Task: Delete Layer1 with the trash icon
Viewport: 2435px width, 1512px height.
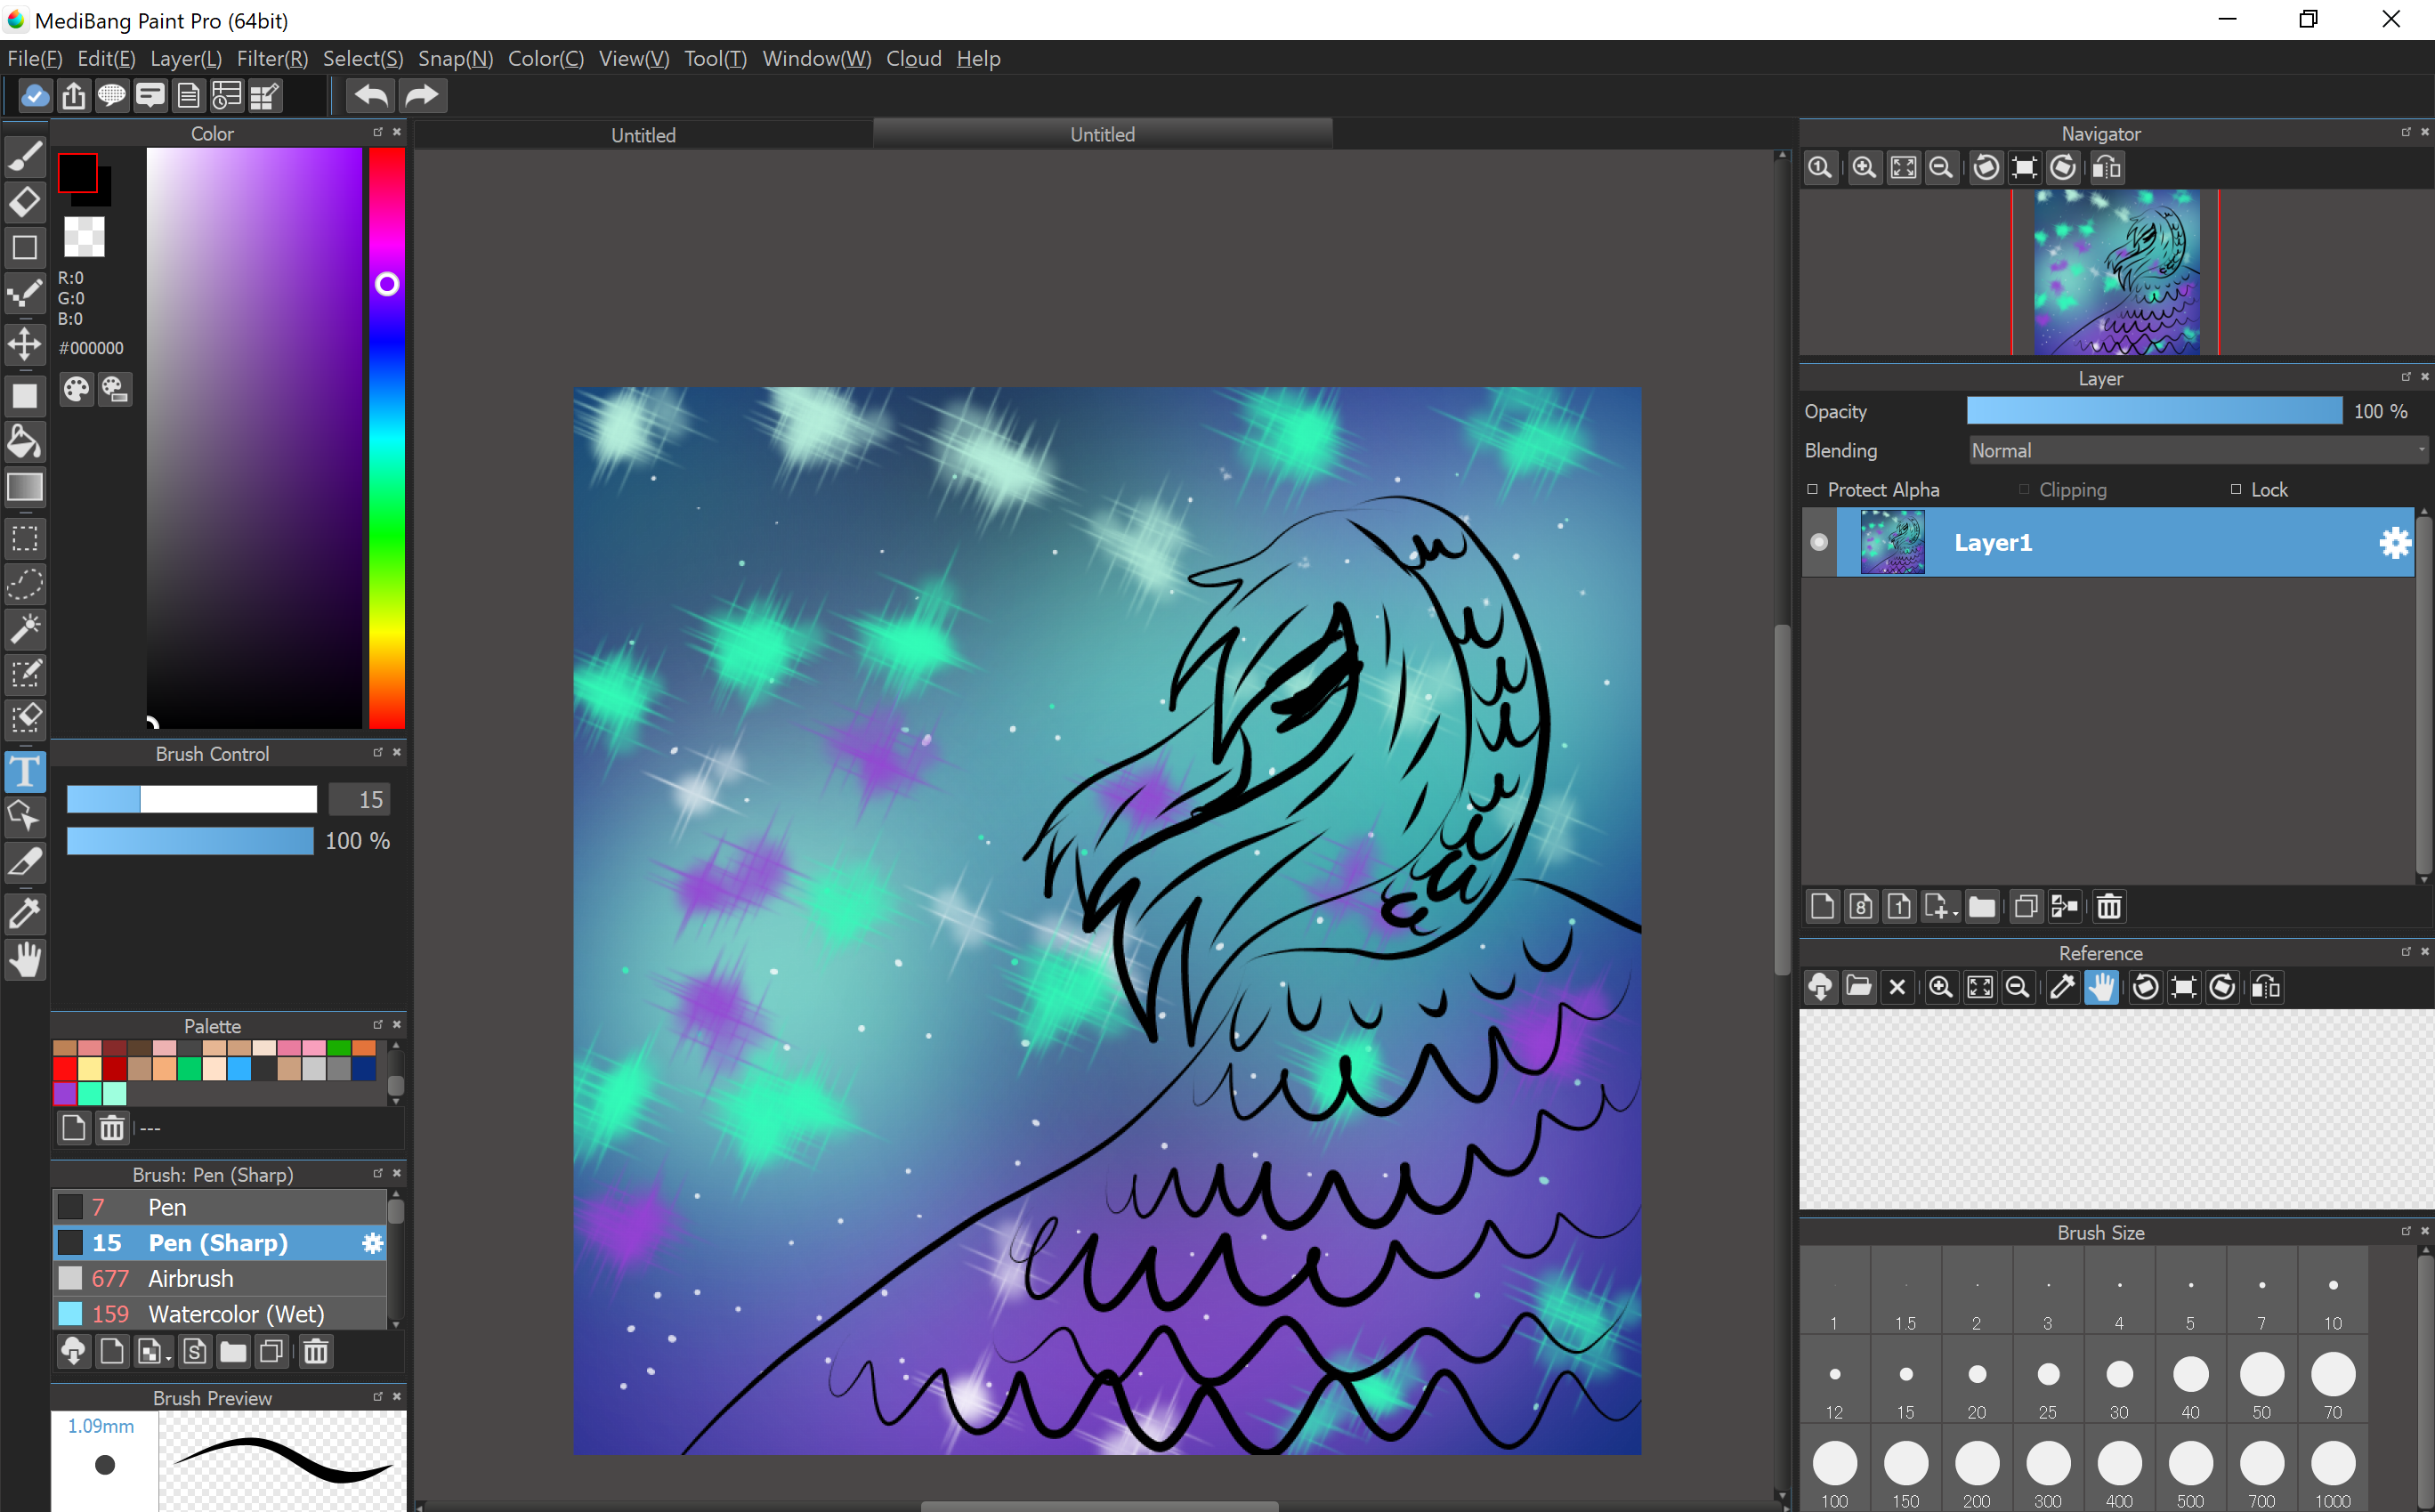Action: (2109, 906)
